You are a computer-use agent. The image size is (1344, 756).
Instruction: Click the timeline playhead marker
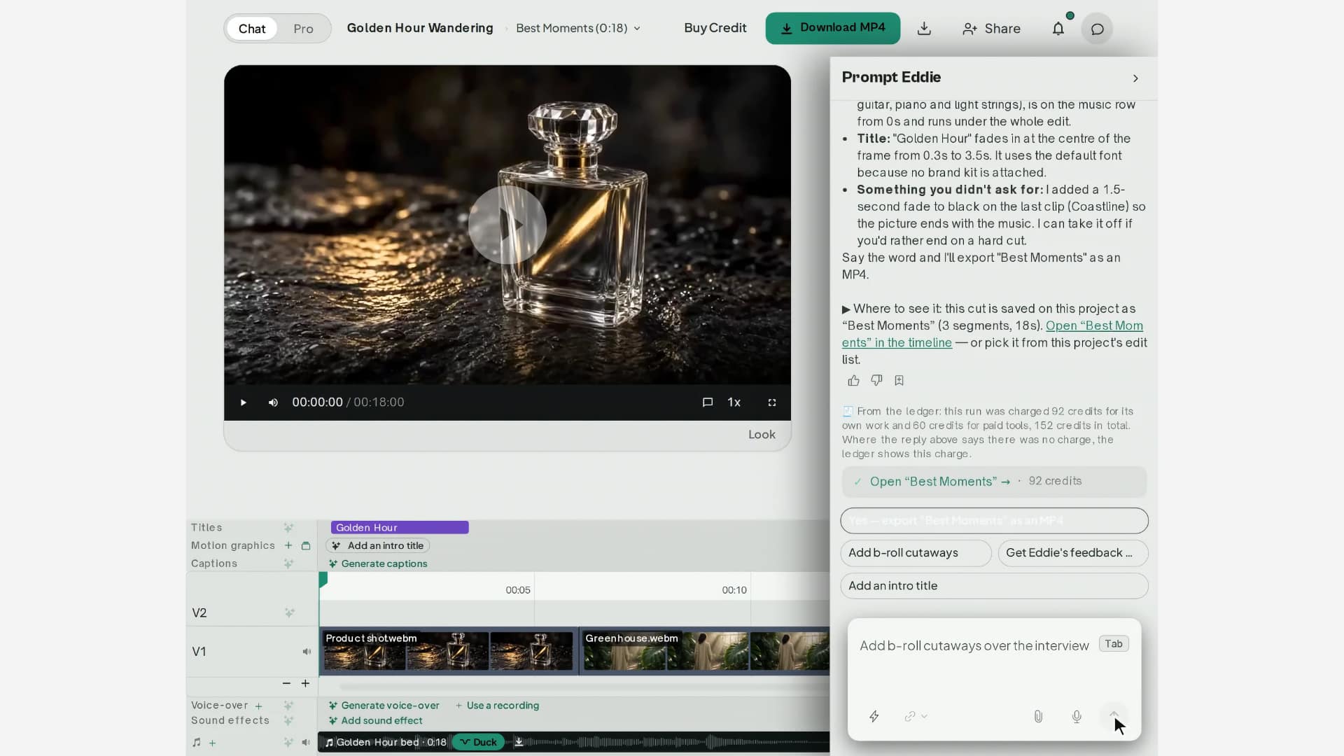click(323, 579)
